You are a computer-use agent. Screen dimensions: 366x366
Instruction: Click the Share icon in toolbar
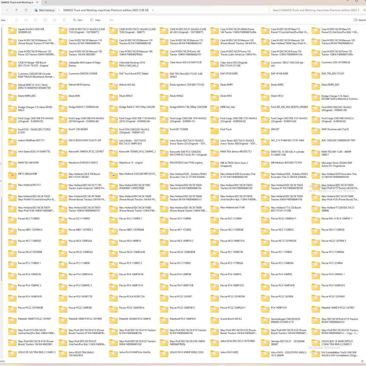point(55,20)
